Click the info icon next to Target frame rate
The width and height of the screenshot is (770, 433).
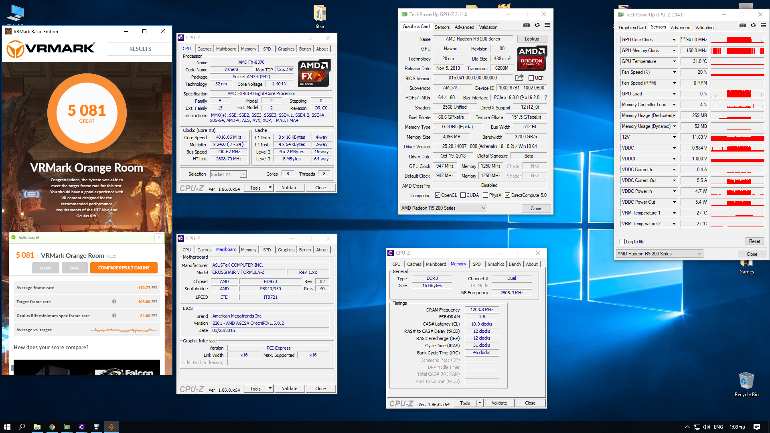coord(114,301)
